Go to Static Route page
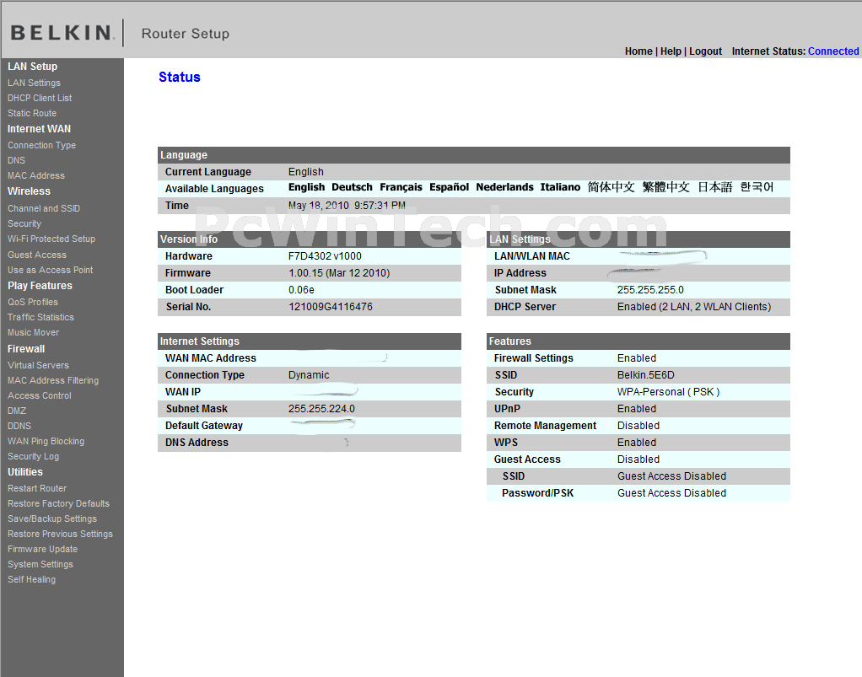Viewport: 862px width, 677px height. pyautogui.click(x=32, y=113)
